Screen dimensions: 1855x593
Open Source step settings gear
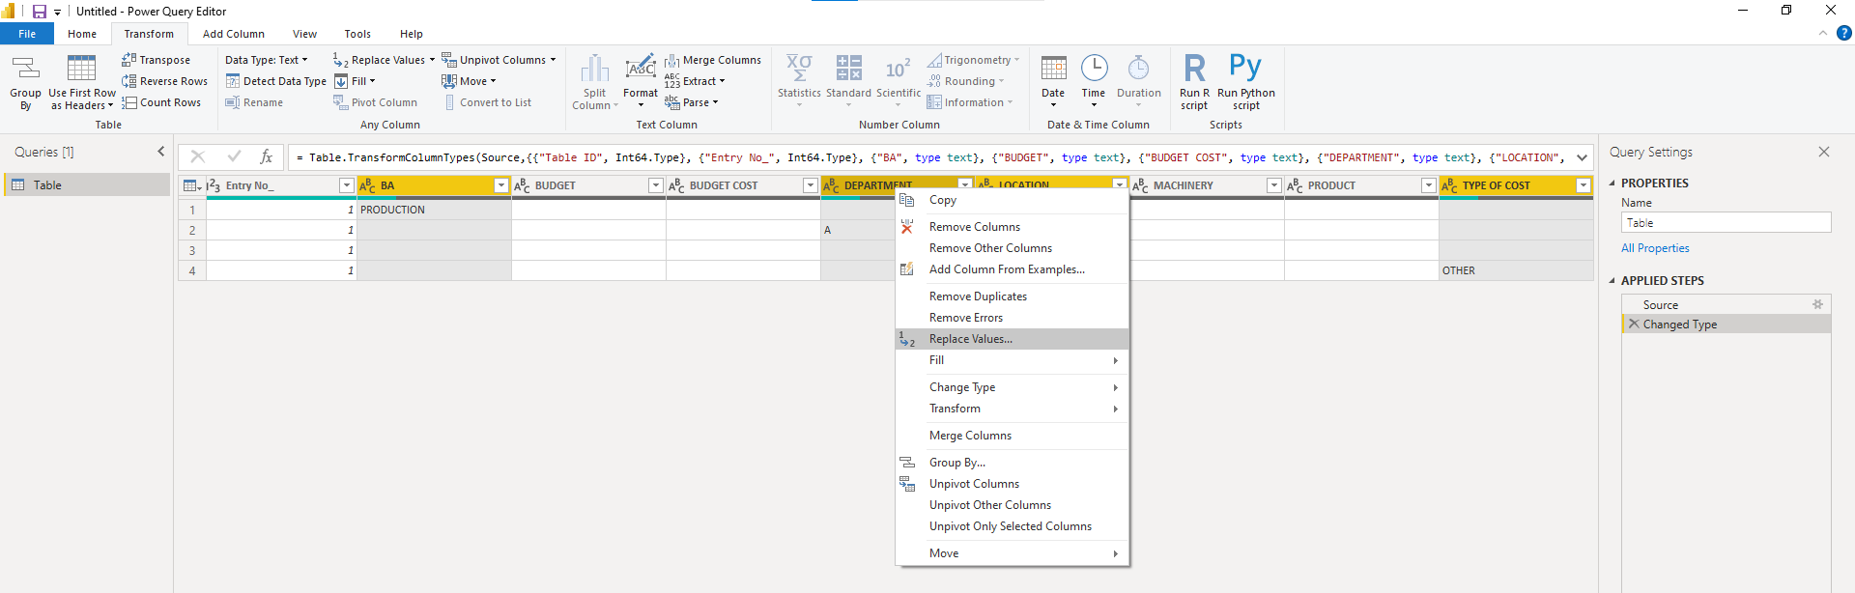(1817, 304)
